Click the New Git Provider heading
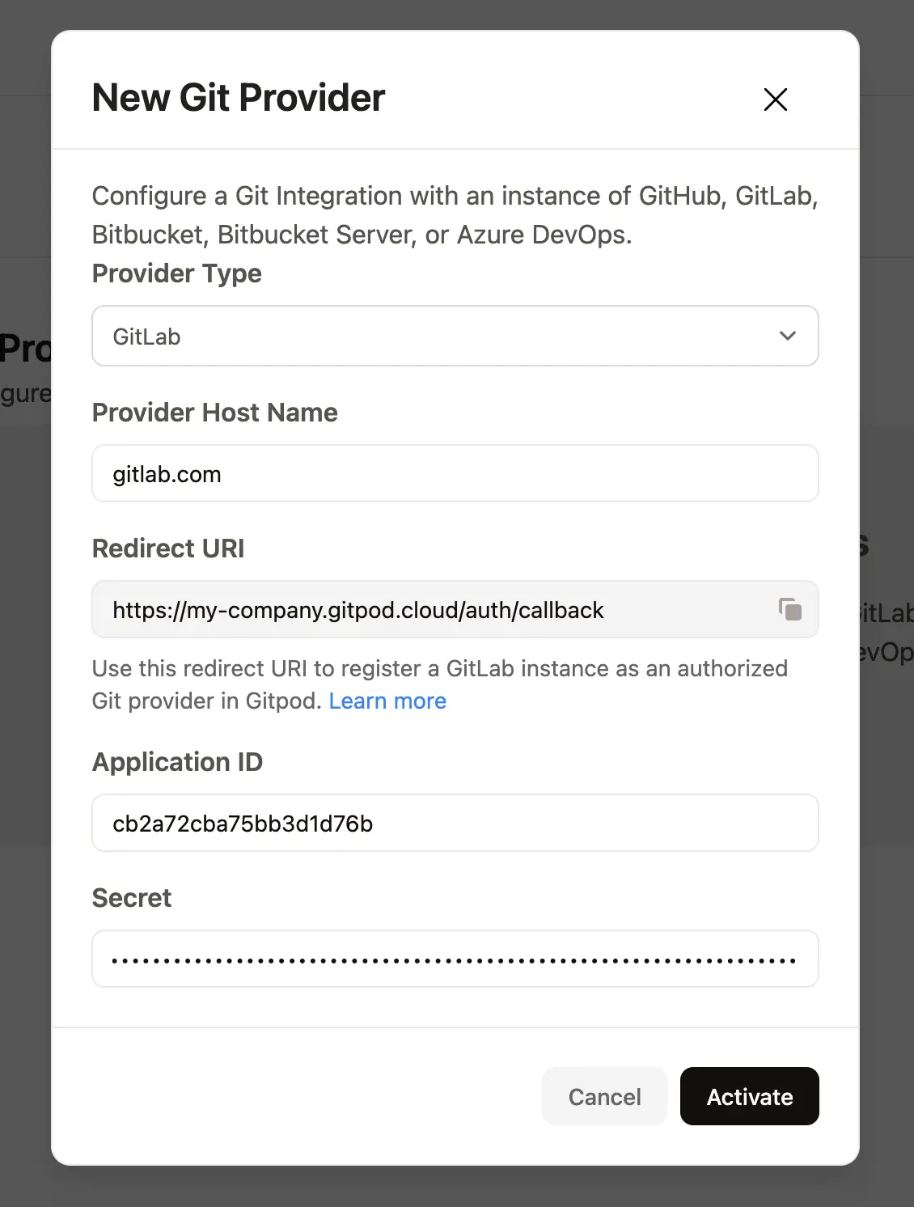 [239, 98]
